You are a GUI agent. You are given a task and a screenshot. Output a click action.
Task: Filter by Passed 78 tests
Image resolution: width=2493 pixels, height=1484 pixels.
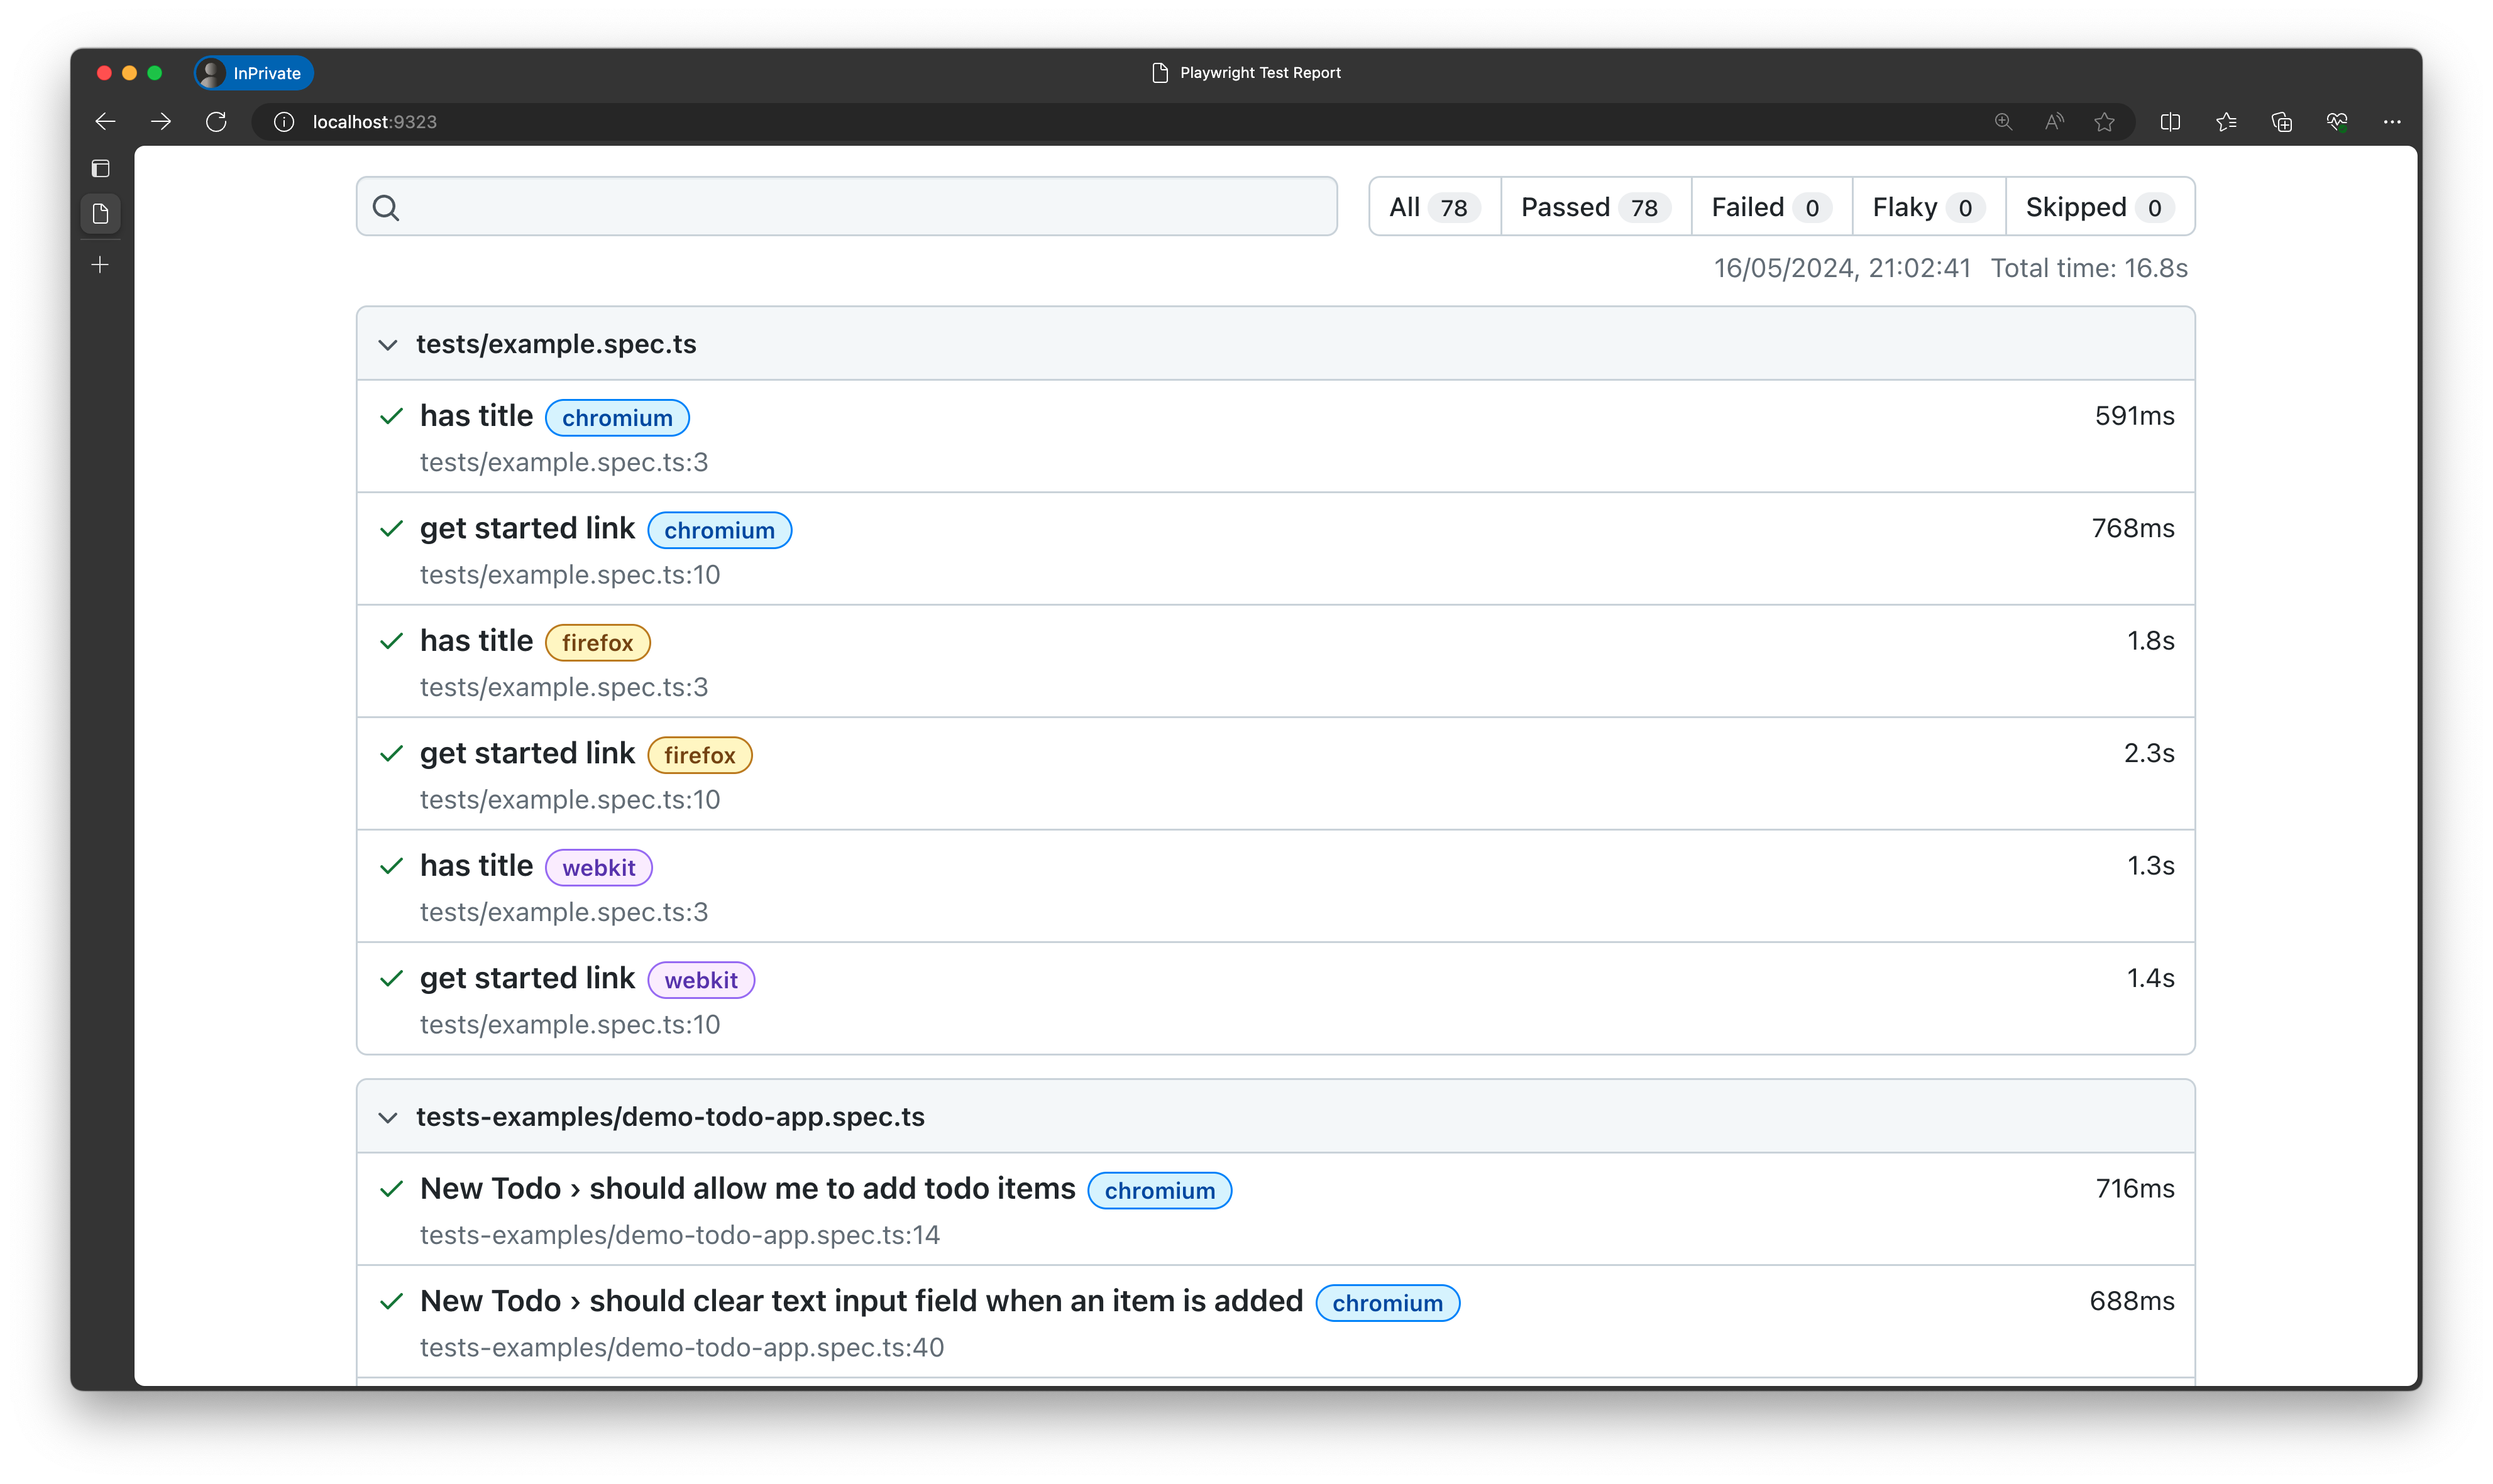click(x=1595, y=207)
